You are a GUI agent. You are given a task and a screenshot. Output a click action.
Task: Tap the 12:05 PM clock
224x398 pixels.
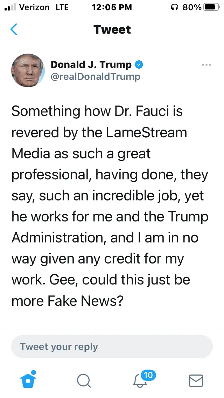112,7
